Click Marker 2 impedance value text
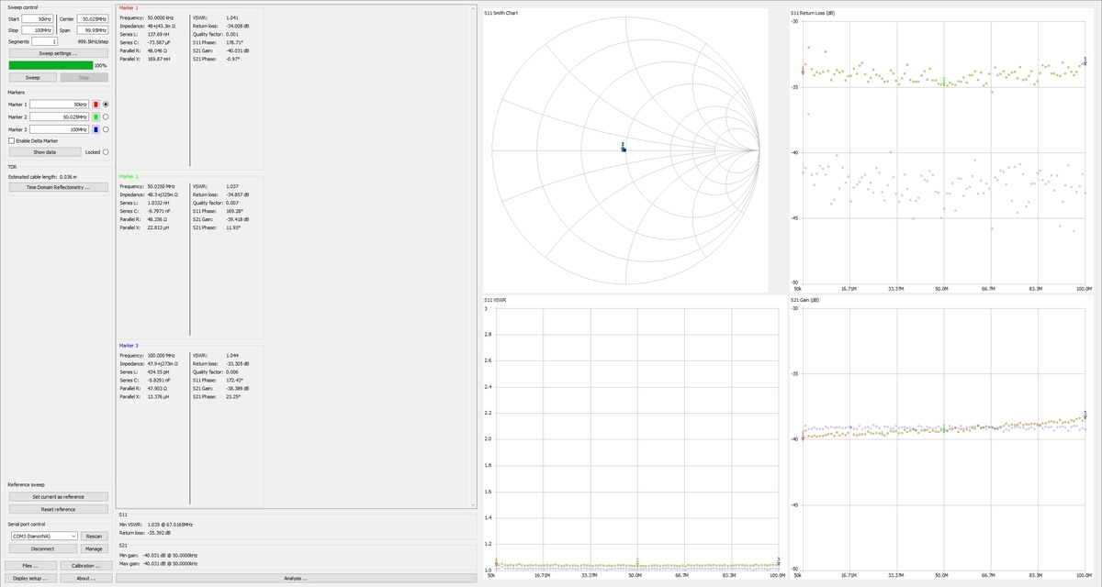Screen dimensions: 1102x587 pos(163,194)
